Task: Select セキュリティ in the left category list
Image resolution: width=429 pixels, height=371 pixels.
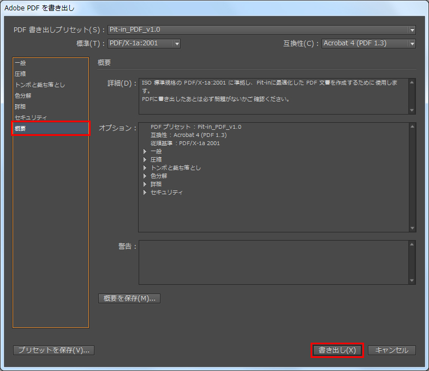Action: click(31, 118)
